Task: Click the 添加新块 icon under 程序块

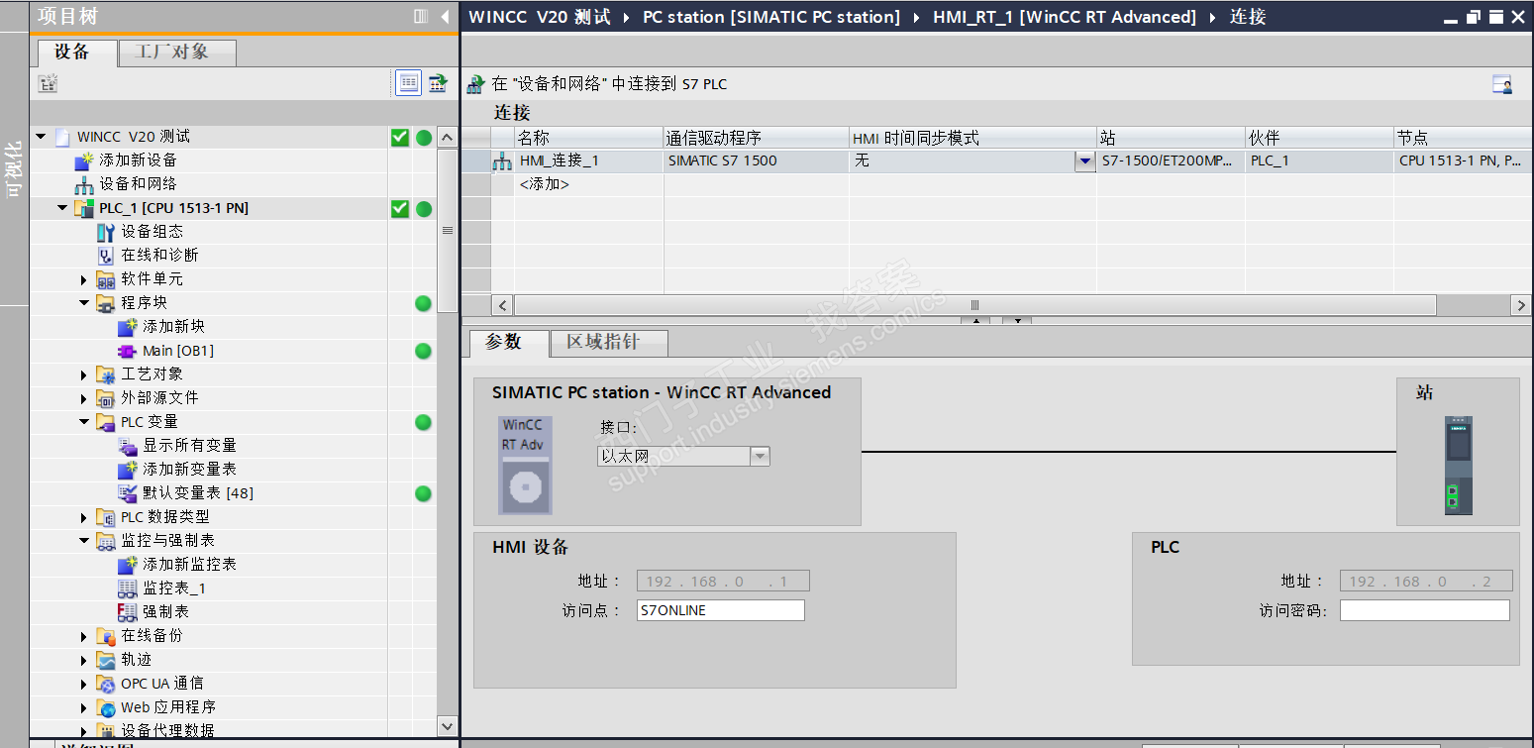Action: [128, 327]
